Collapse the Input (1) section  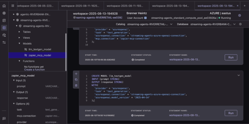[x=14, y=80]
